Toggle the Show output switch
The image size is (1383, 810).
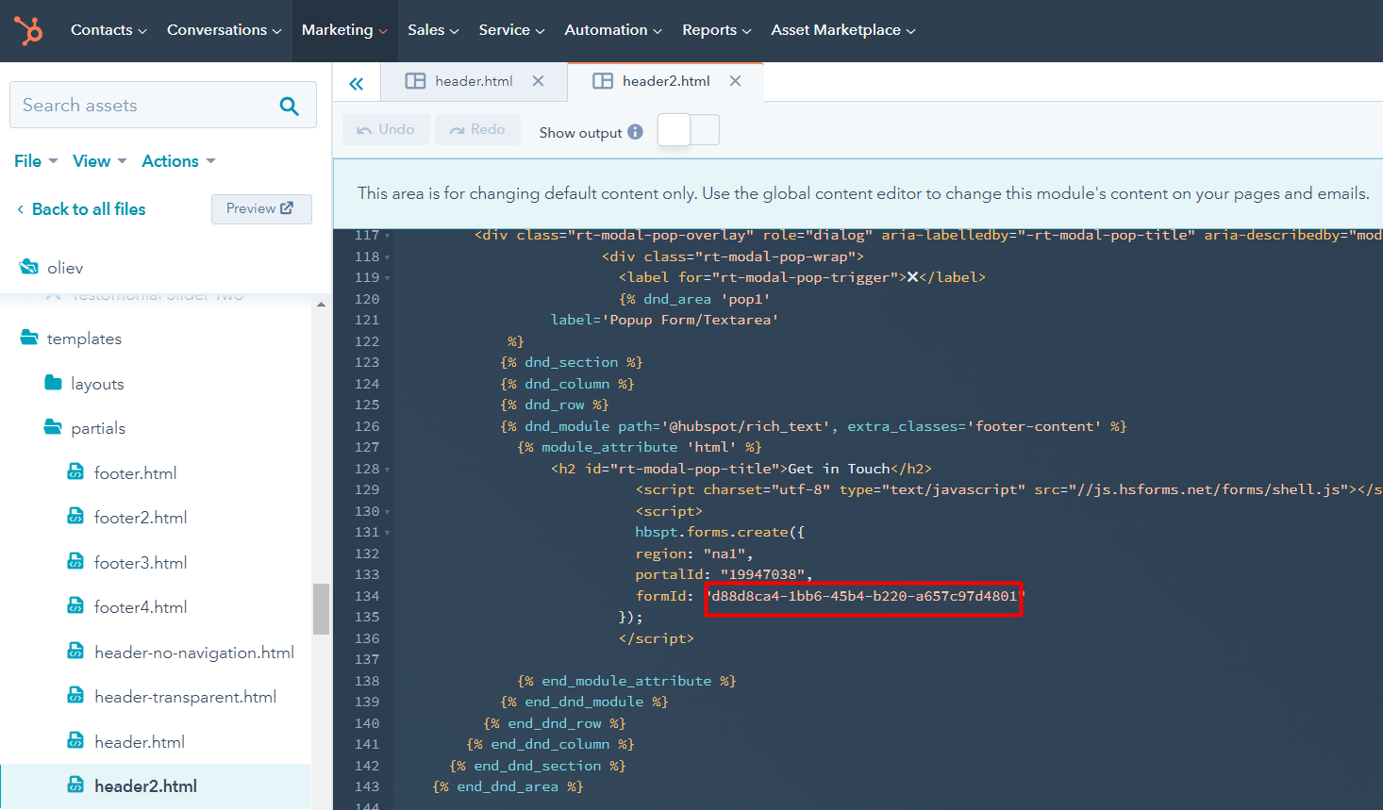click(x=689, y=130)
